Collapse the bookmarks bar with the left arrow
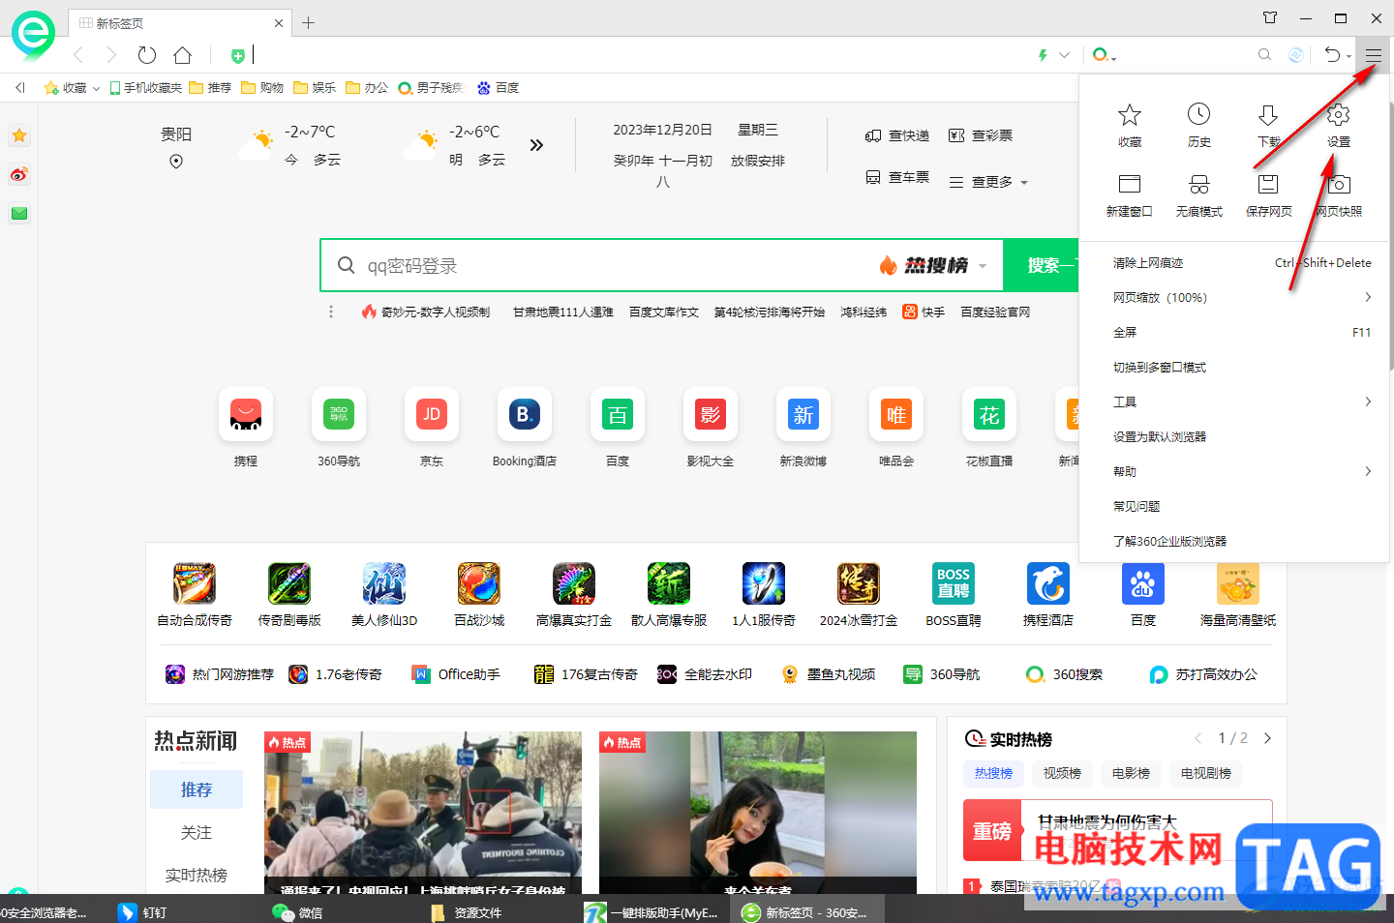 [20, 87]
